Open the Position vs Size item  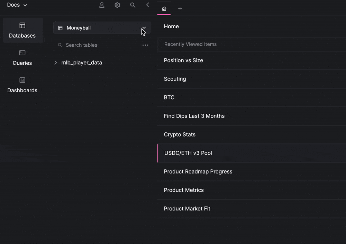[252, 60]
